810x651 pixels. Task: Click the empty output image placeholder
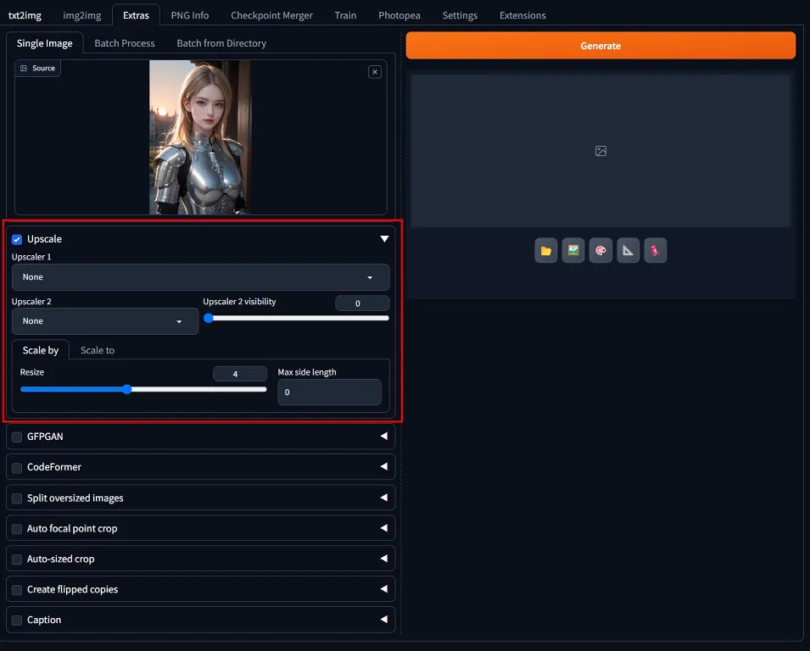(601, 151)
